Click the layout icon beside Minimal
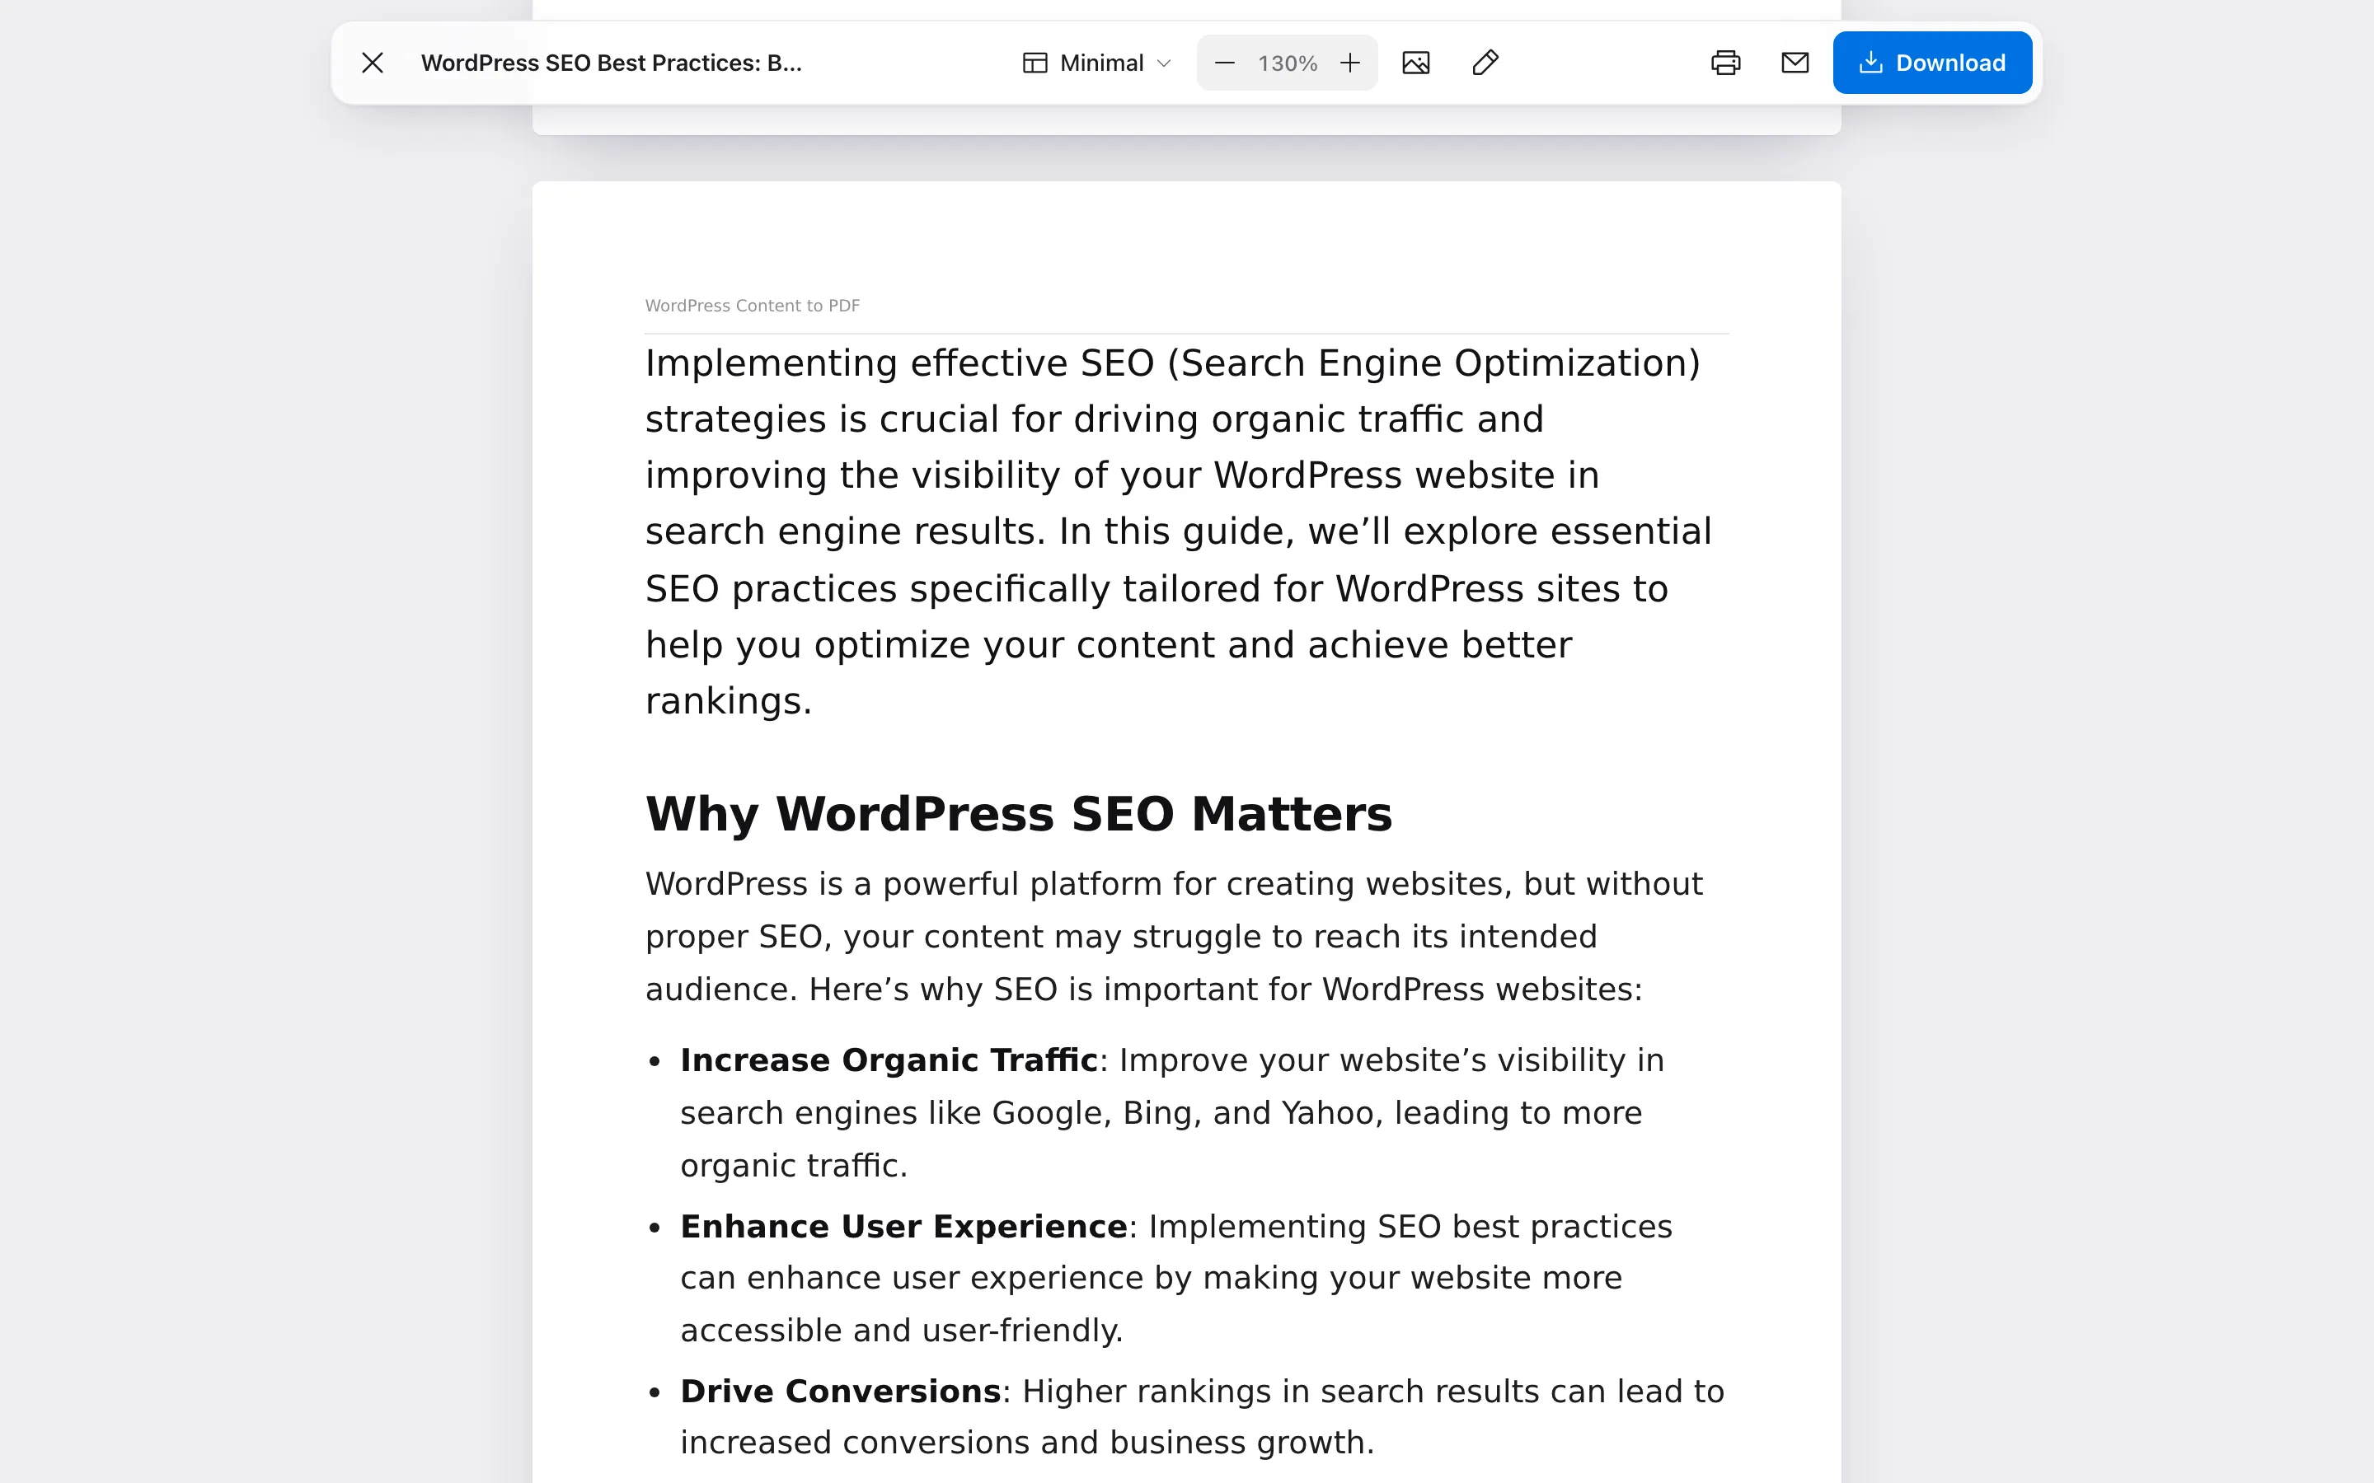2374x1483 pixels. point(1035,63)
